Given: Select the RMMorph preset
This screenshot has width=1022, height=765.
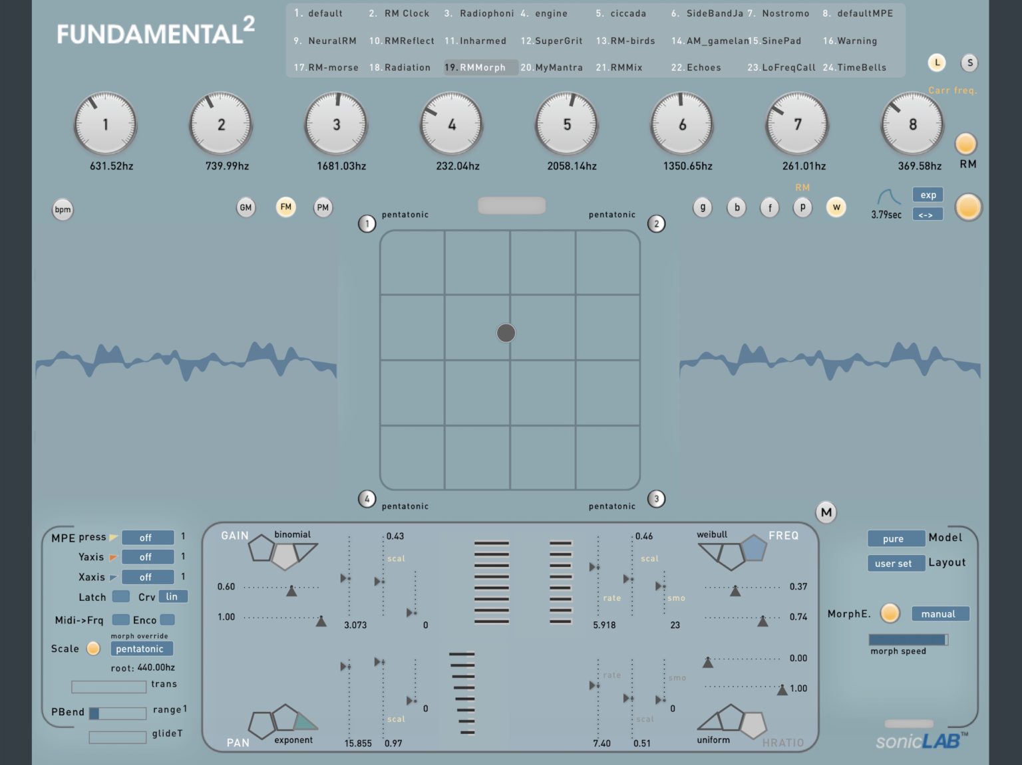Looking at the screenshot, I should pos(480,67).
